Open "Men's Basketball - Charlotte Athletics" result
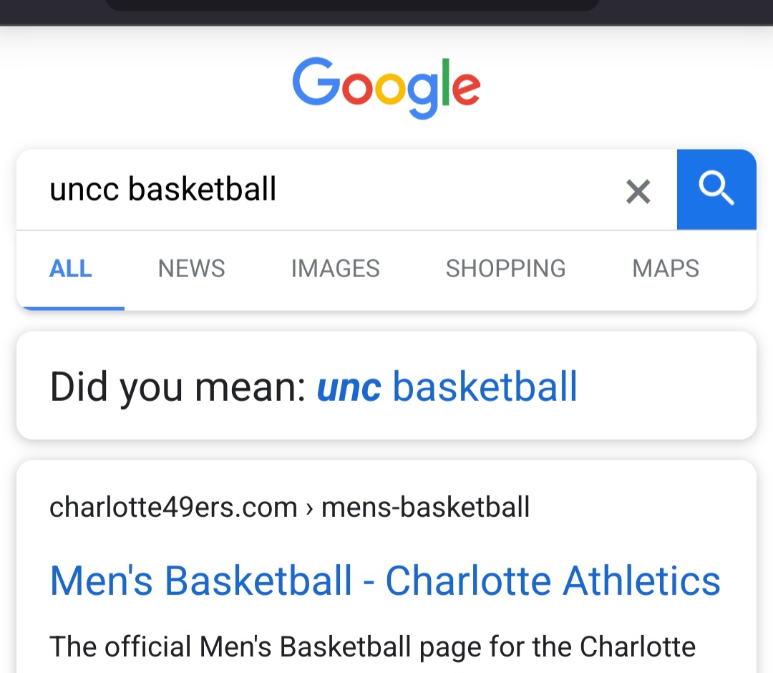Screen dimensions: 773x673 click(385, 580)
